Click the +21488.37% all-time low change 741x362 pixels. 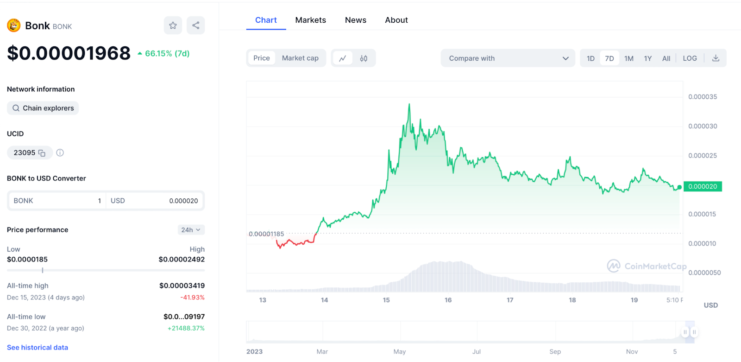186,329
